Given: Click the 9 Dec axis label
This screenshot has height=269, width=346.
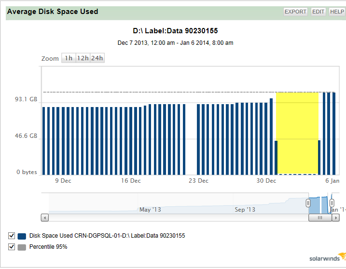Looking at the screenshot, I should (x=63, y=181).
